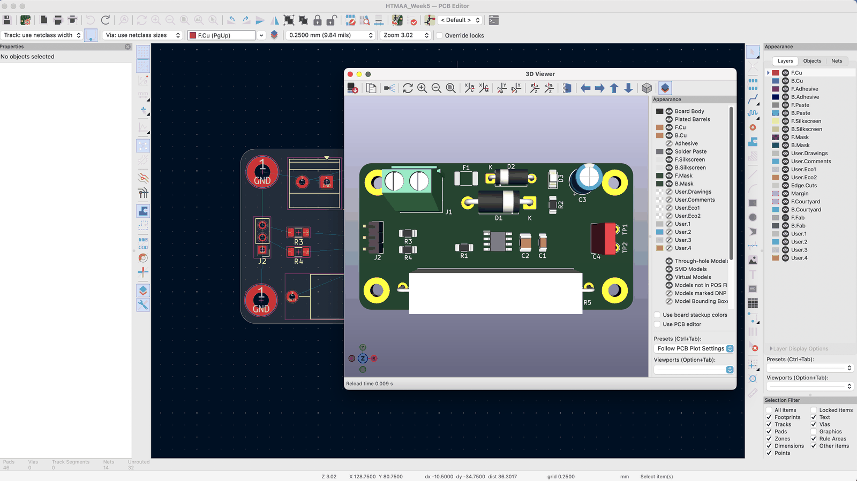Show the F.Fab layer using its eye icon

pyautogui.click(x=785, y=218)
